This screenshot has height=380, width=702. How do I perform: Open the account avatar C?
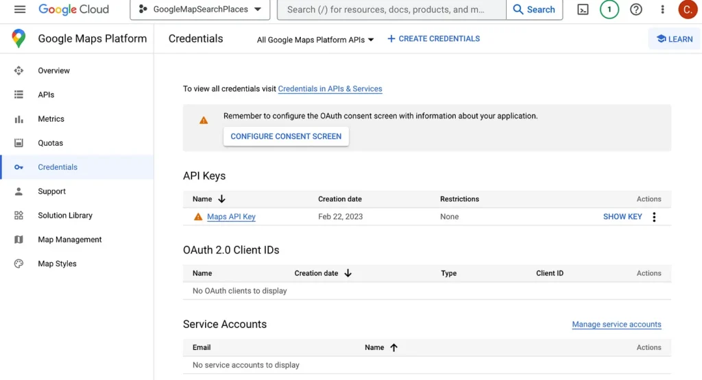[688, 10]
